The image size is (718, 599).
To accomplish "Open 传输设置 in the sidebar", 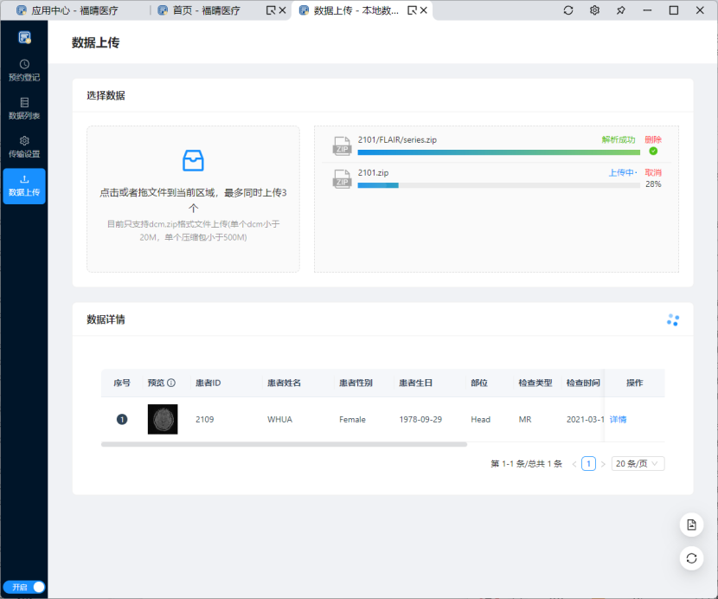I will tap(24, 146).
